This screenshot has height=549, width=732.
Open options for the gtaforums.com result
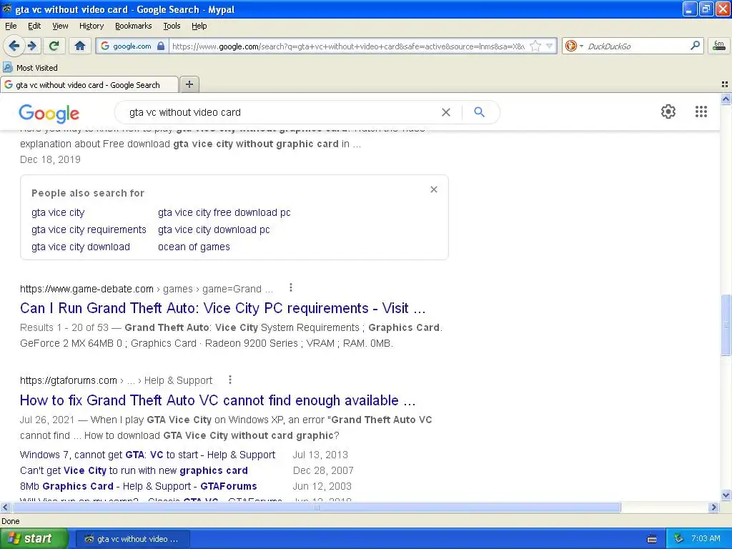click(229, 380)
